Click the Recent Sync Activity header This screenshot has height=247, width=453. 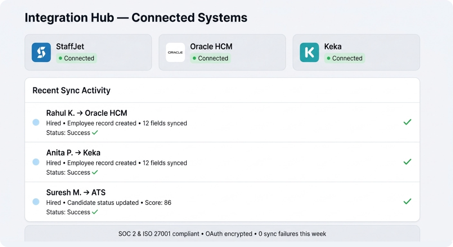tap(71, 90)
